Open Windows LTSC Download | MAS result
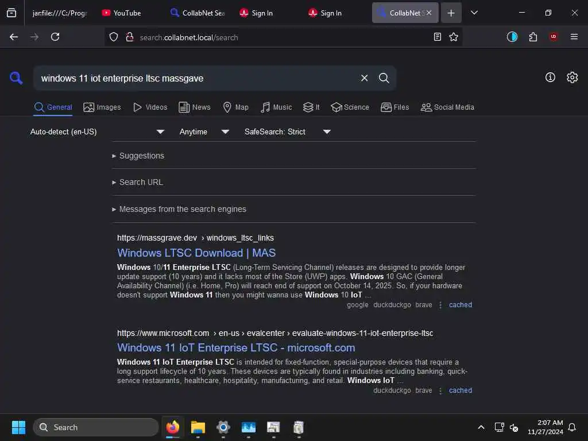This screenshot has height=441, width=588. (x=196, y=253)
